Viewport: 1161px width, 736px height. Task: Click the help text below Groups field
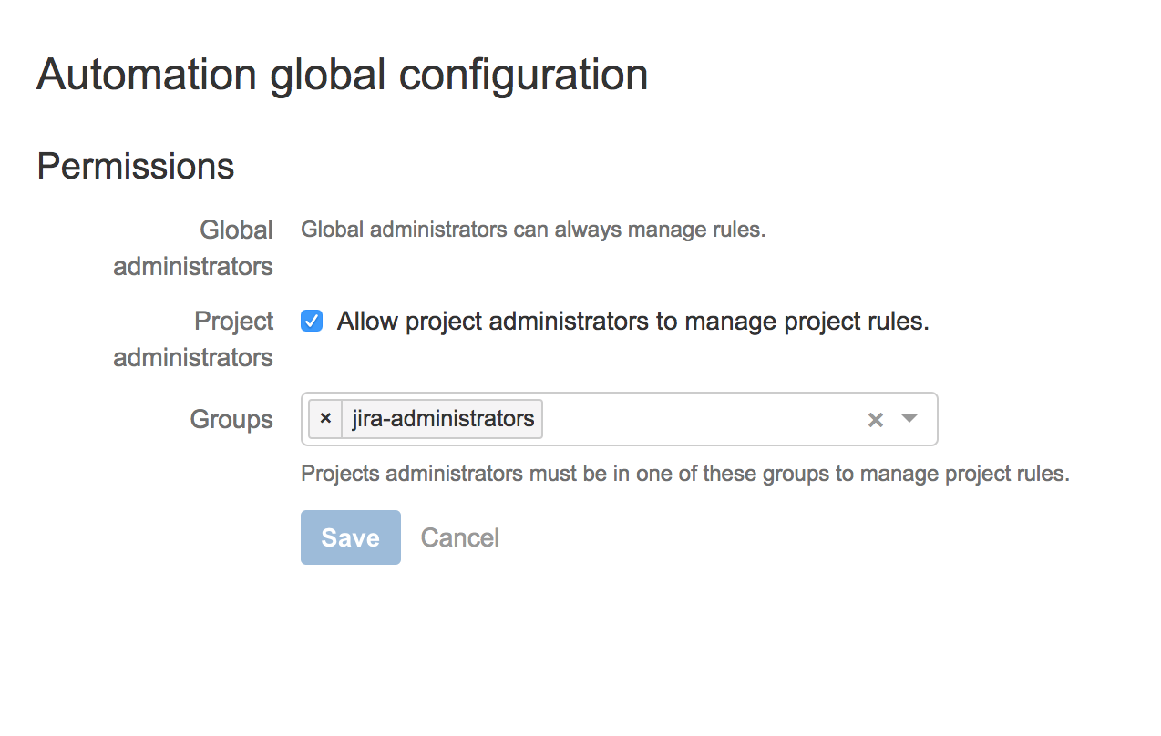point(684,474)
